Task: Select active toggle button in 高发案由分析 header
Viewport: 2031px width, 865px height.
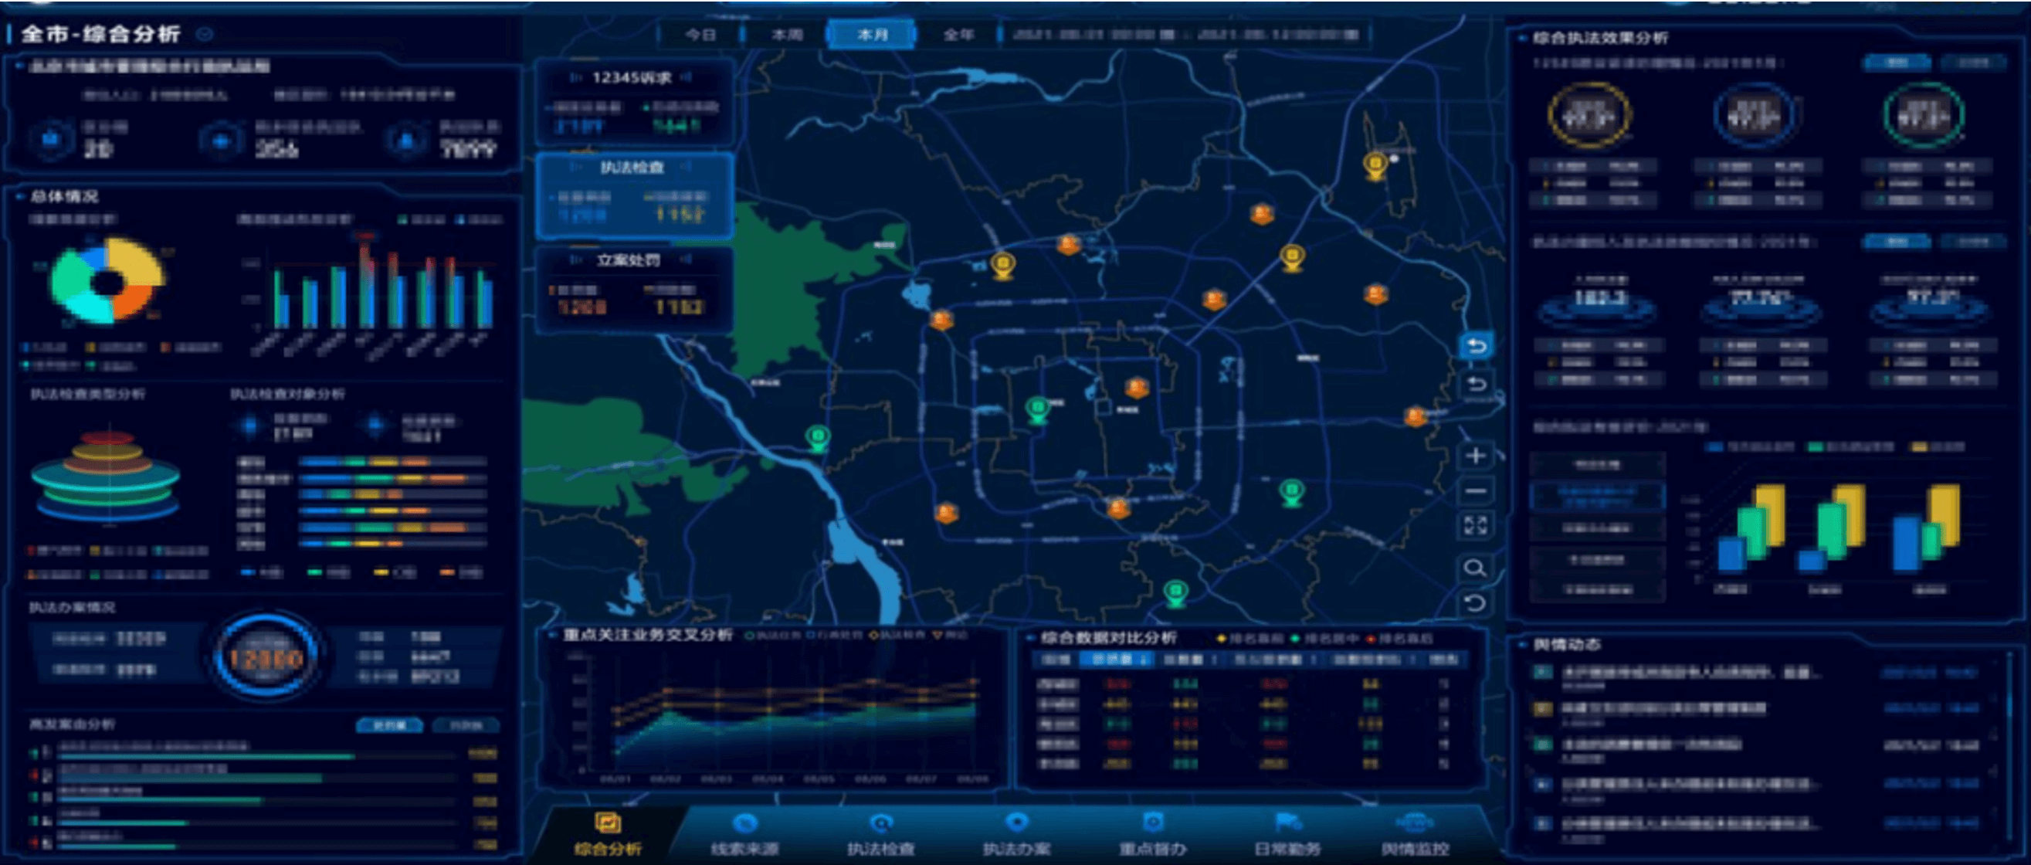Action: click(x=388, y=724)
